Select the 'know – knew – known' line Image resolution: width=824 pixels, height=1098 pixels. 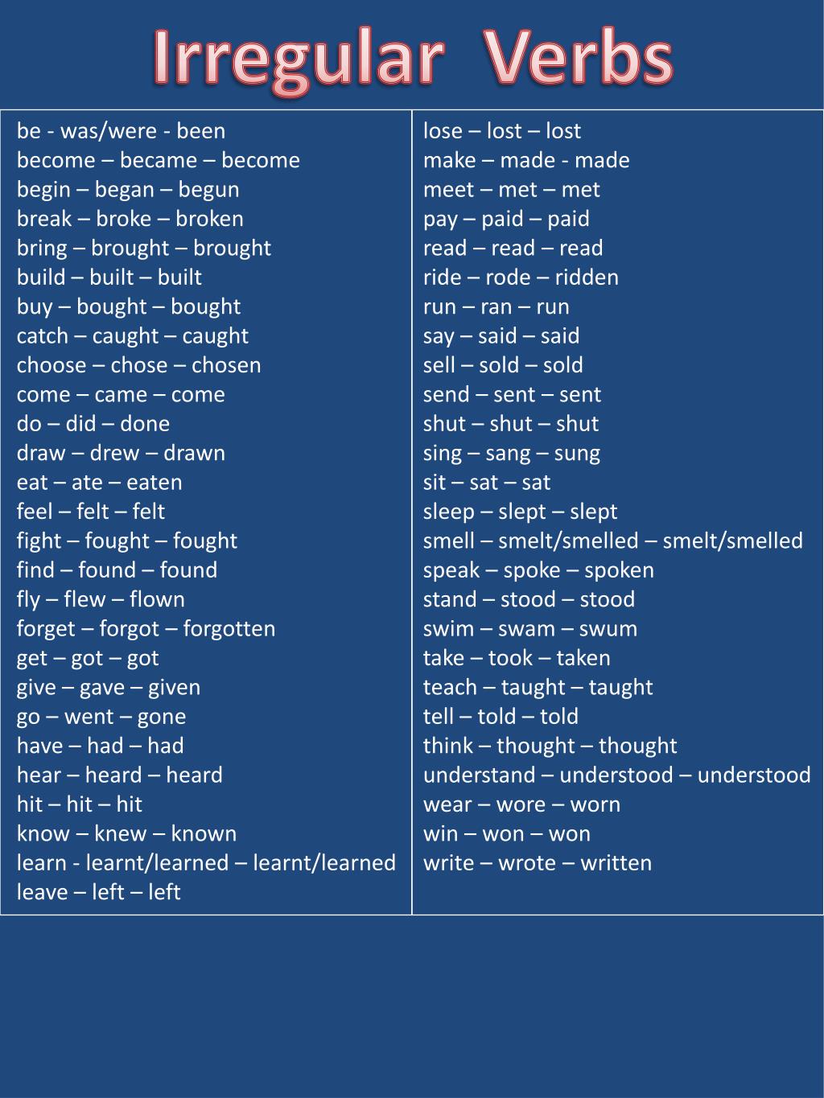point(127,833)
